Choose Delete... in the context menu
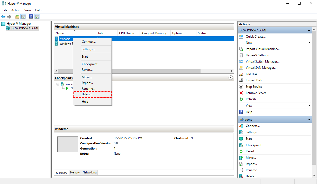Viewport: 317px width, 184px height. pyautogui.click(x=87, y=94)
